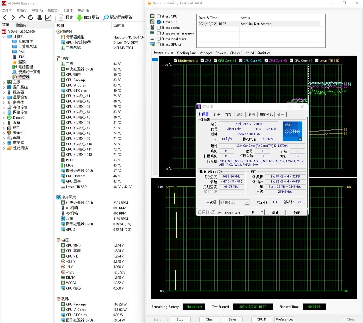Click the up-level arrow toolbar icon
The width and height of the screenshot is (363, 323).
tap(22, 17)
